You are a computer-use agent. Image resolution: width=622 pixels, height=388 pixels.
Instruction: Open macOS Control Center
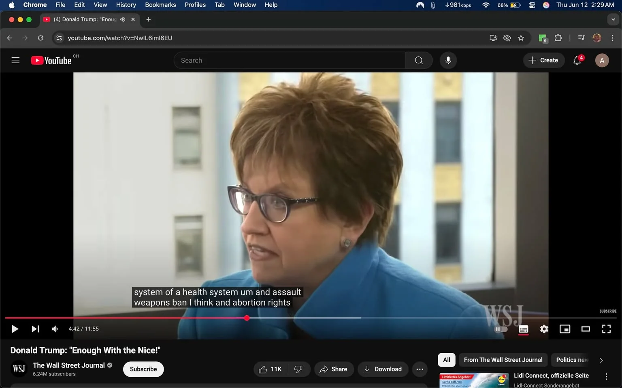coord(532,5)
